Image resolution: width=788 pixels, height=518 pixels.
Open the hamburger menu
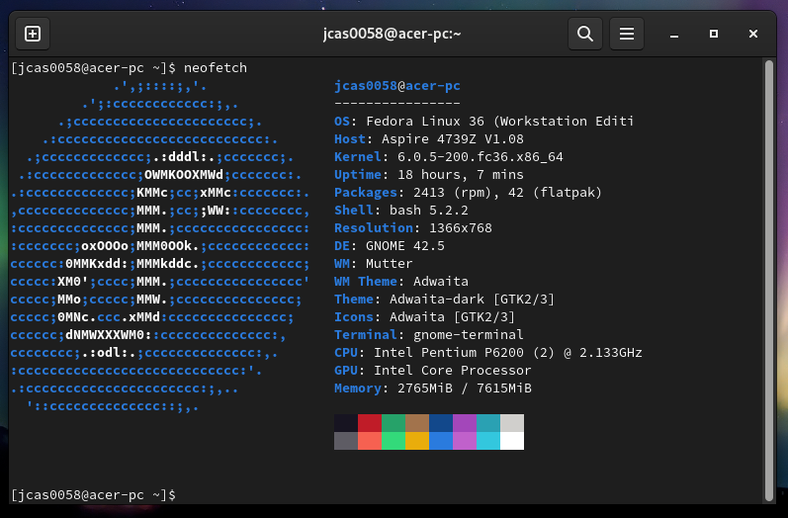pos(626,34)
